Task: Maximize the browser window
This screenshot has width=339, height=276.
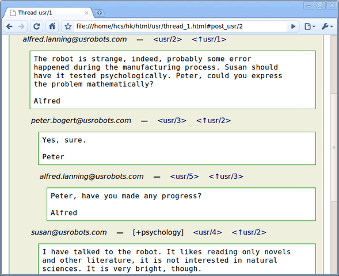Action: 320,5
